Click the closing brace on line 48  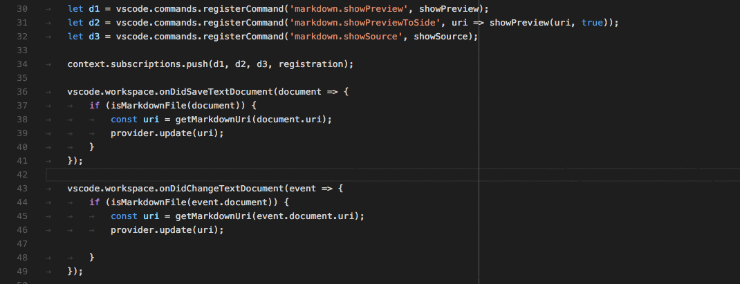tap(92, 257)
